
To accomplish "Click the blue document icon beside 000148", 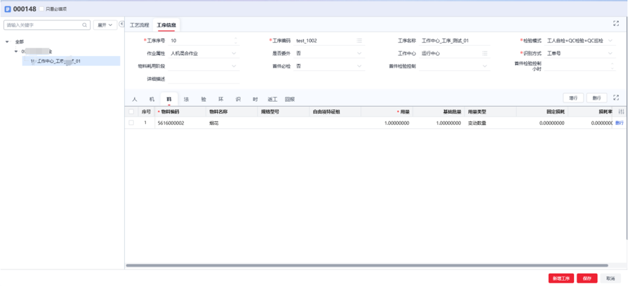I will 8,9.
